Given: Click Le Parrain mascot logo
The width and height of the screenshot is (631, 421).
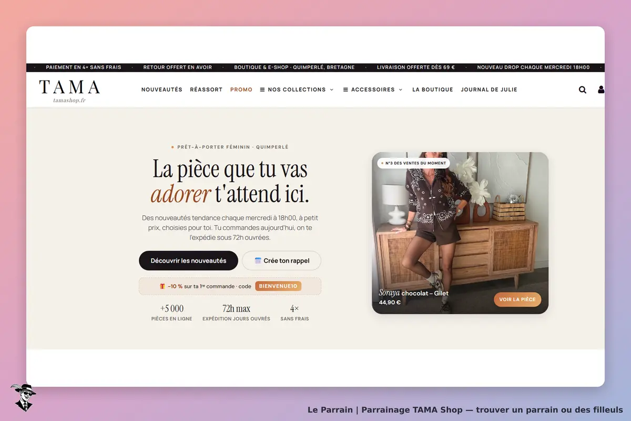Looking at the screenshot, I should pyautogui.click(x=23, y=397).
